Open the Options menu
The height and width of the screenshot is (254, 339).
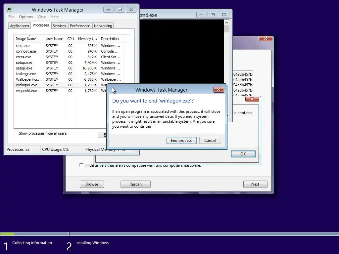[26, 17]
